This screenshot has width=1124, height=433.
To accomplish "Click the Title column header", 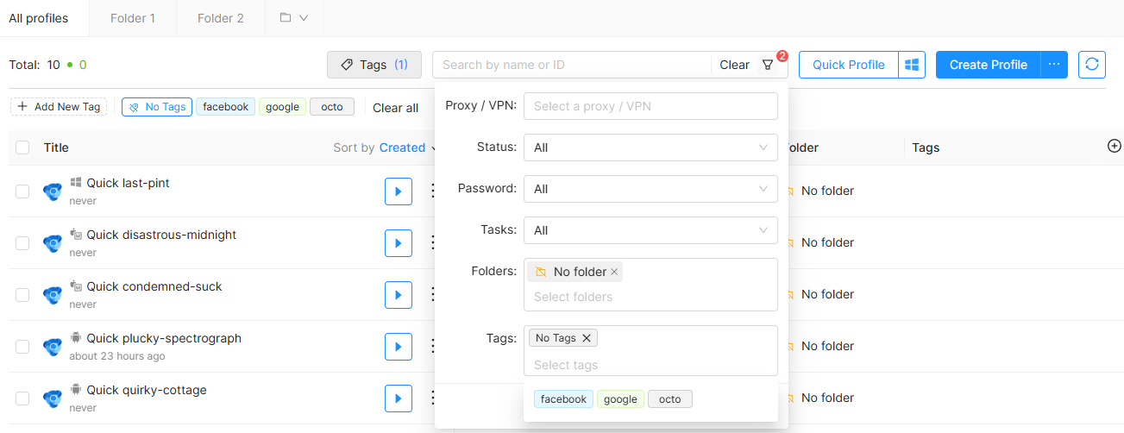I will (x=56, y=147).
